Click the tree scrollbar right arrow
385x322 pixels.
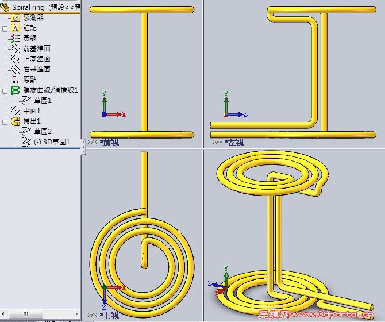76,314
